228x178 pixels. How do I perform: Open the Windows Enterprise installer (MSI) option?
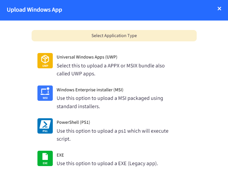(90, 90)
